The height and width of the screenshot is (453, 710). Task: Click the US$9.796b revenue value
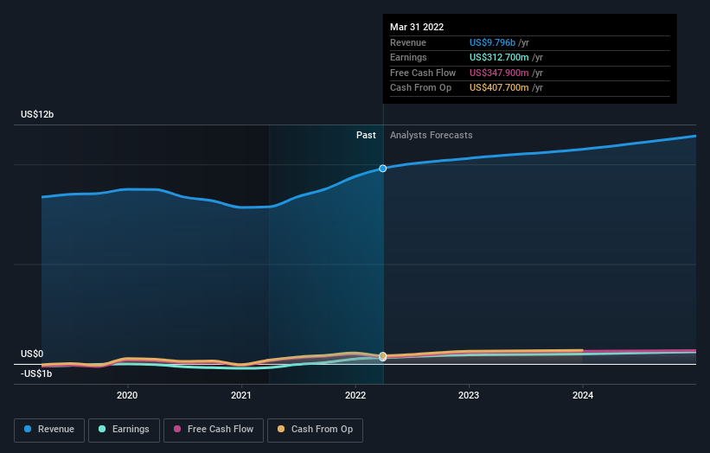(492, 42)
